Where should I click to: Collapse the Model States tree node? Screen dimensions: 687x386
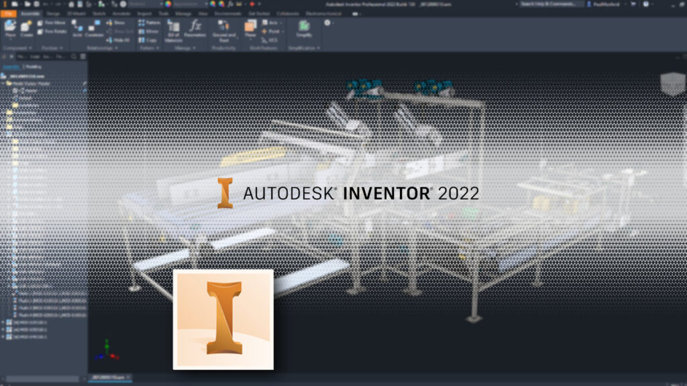coord(3,83)
